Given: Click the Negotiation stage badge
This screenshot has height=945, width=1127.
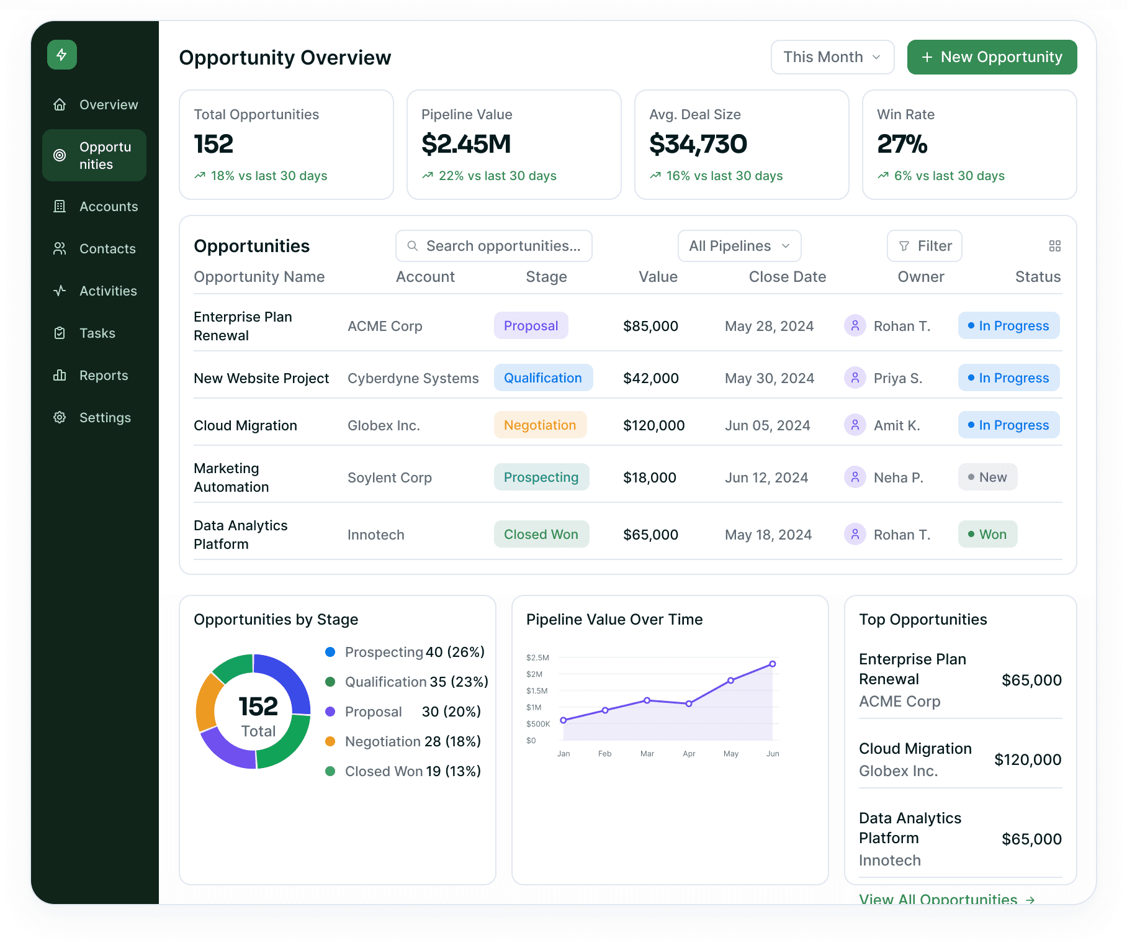Looking at the screenshot, I should (x=540, y=425).
